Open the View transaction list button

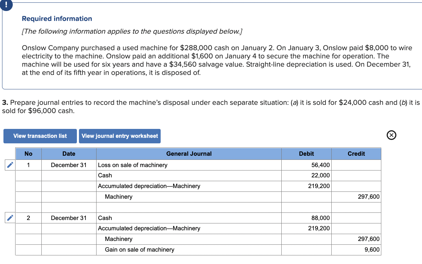pyautogui.click(x=40, y=136)
